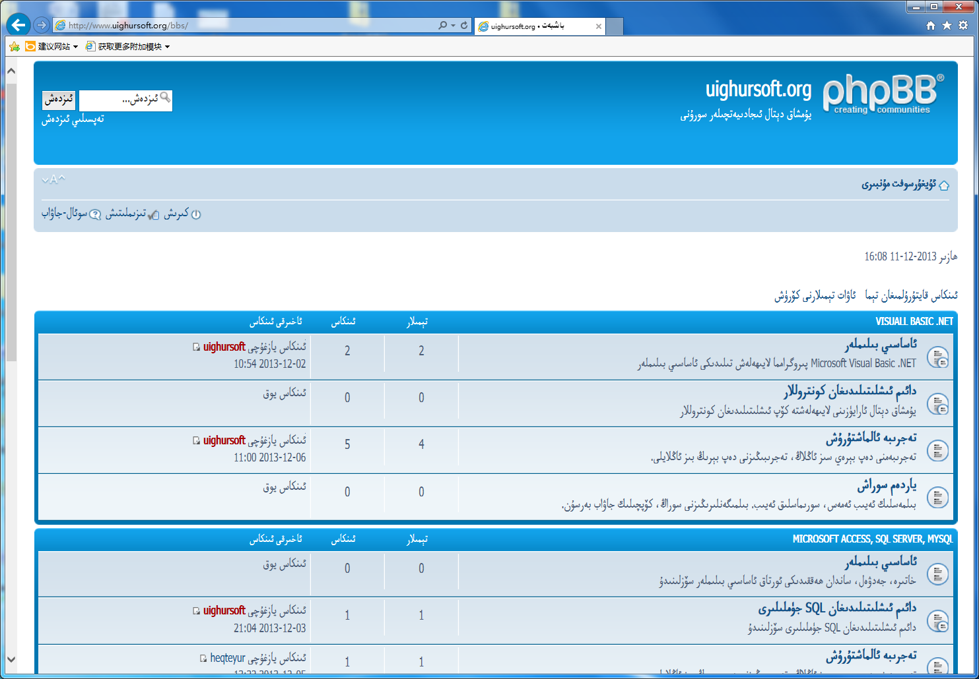The width and height of the screenshot is (979, 679).
Task: Open heqteyur user profile link
Action: (228, 658)
